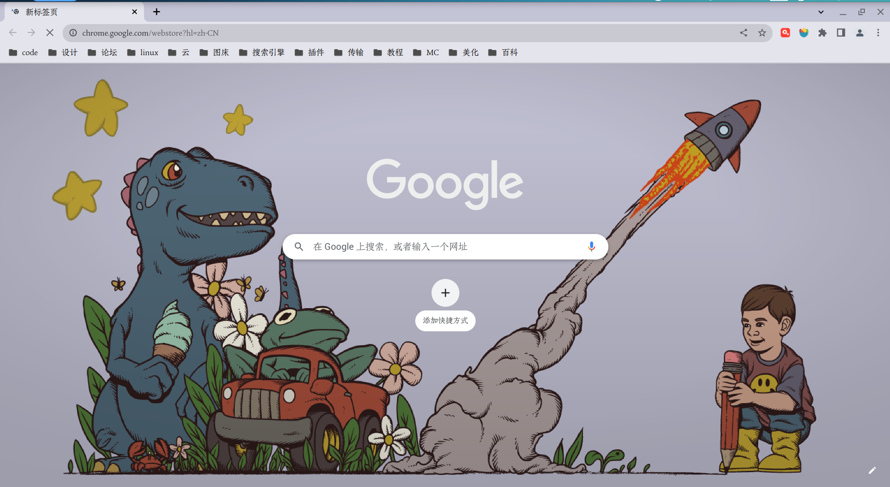Open the 云 bookmark folder
890x487 pixels.
pyautogui.click(x=179, y=52)
